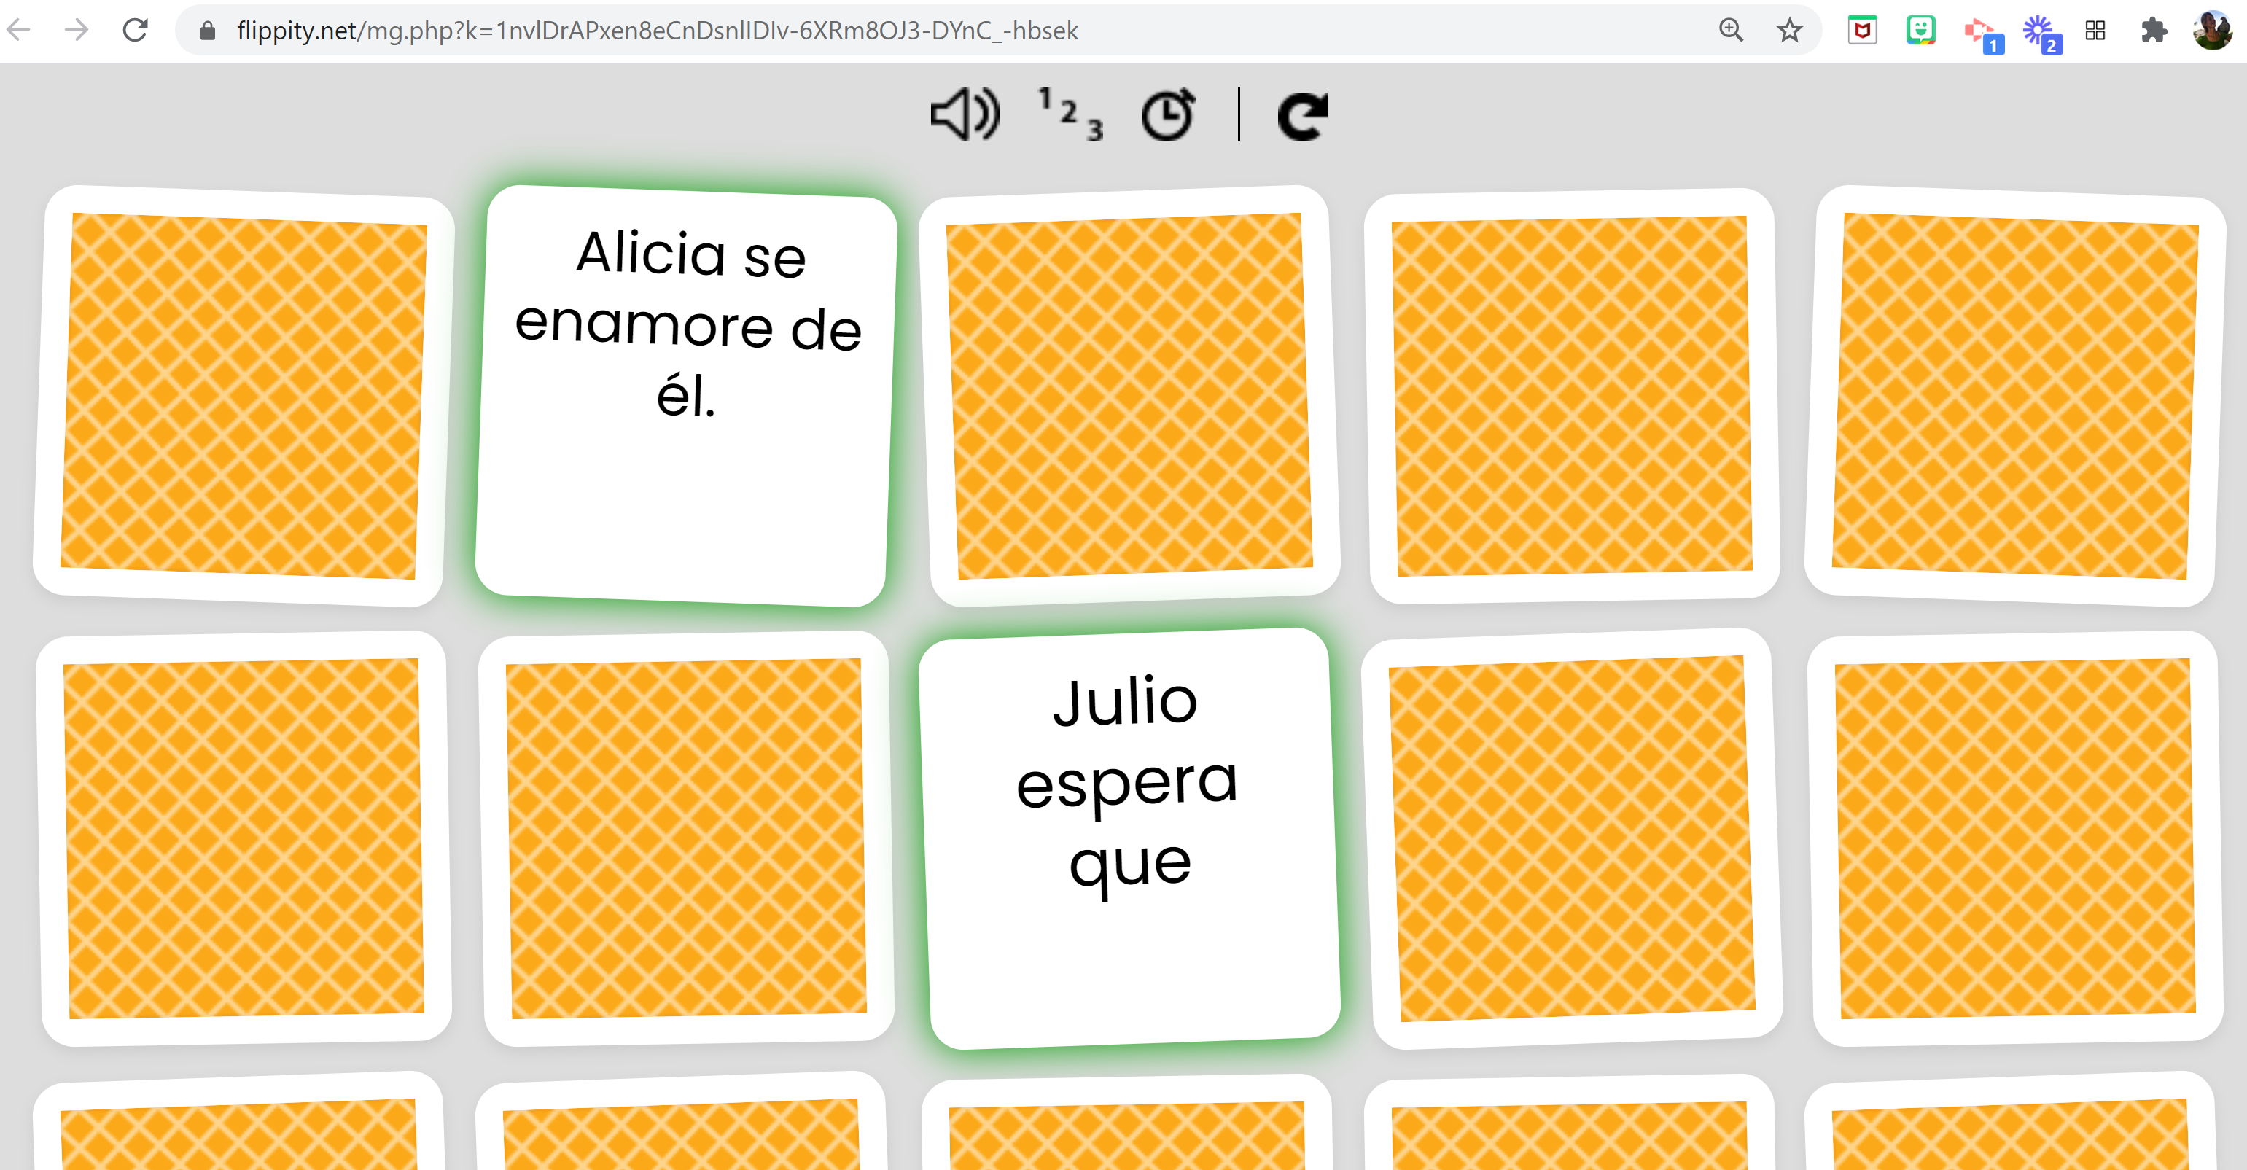This screenshot has height=1170, width=2247.
Task: Restart the memory game
Action: (x=1301, y=114)
